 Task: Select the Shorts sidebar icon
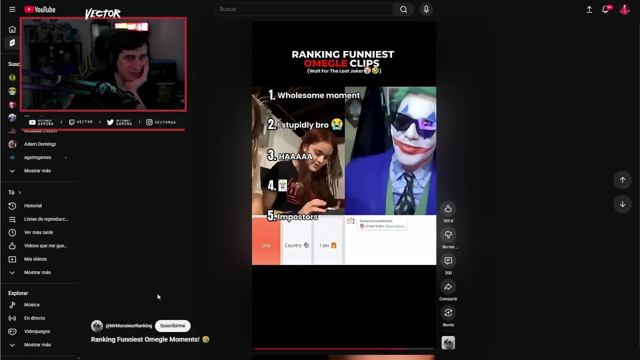click(x=12, y=43)
